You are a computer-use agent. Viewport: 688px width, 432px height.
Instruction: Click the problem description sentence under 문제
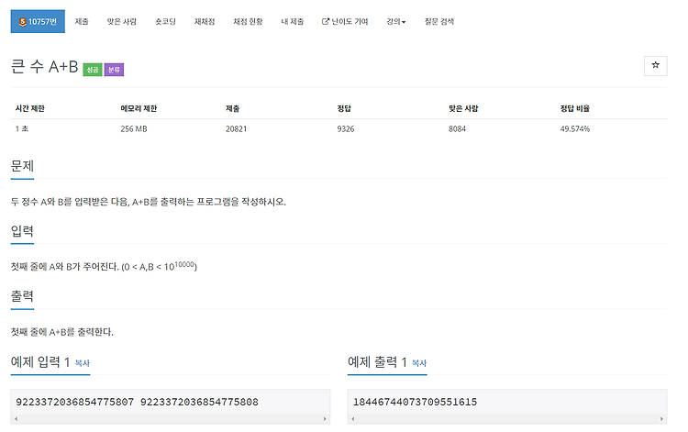(x=149, y=202)
